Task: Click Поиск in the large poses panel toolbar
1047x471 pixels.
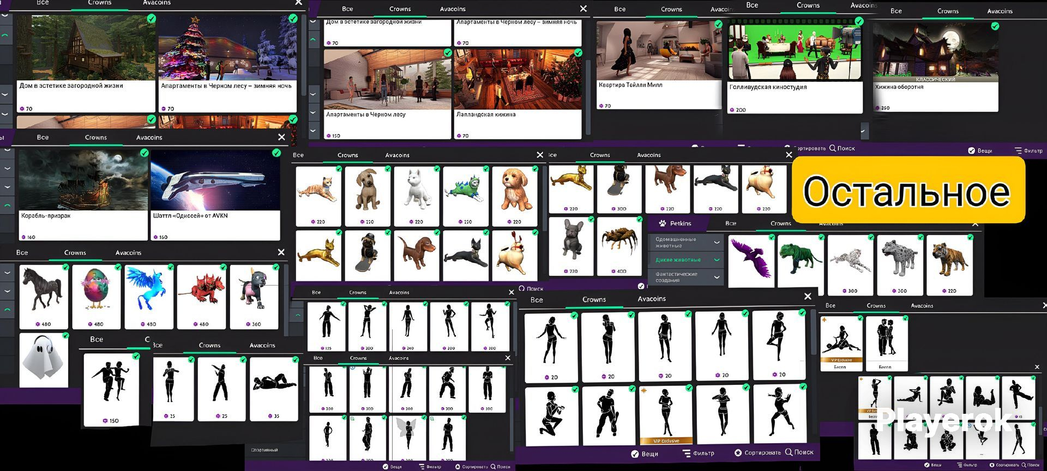Action: click(799, 452)
